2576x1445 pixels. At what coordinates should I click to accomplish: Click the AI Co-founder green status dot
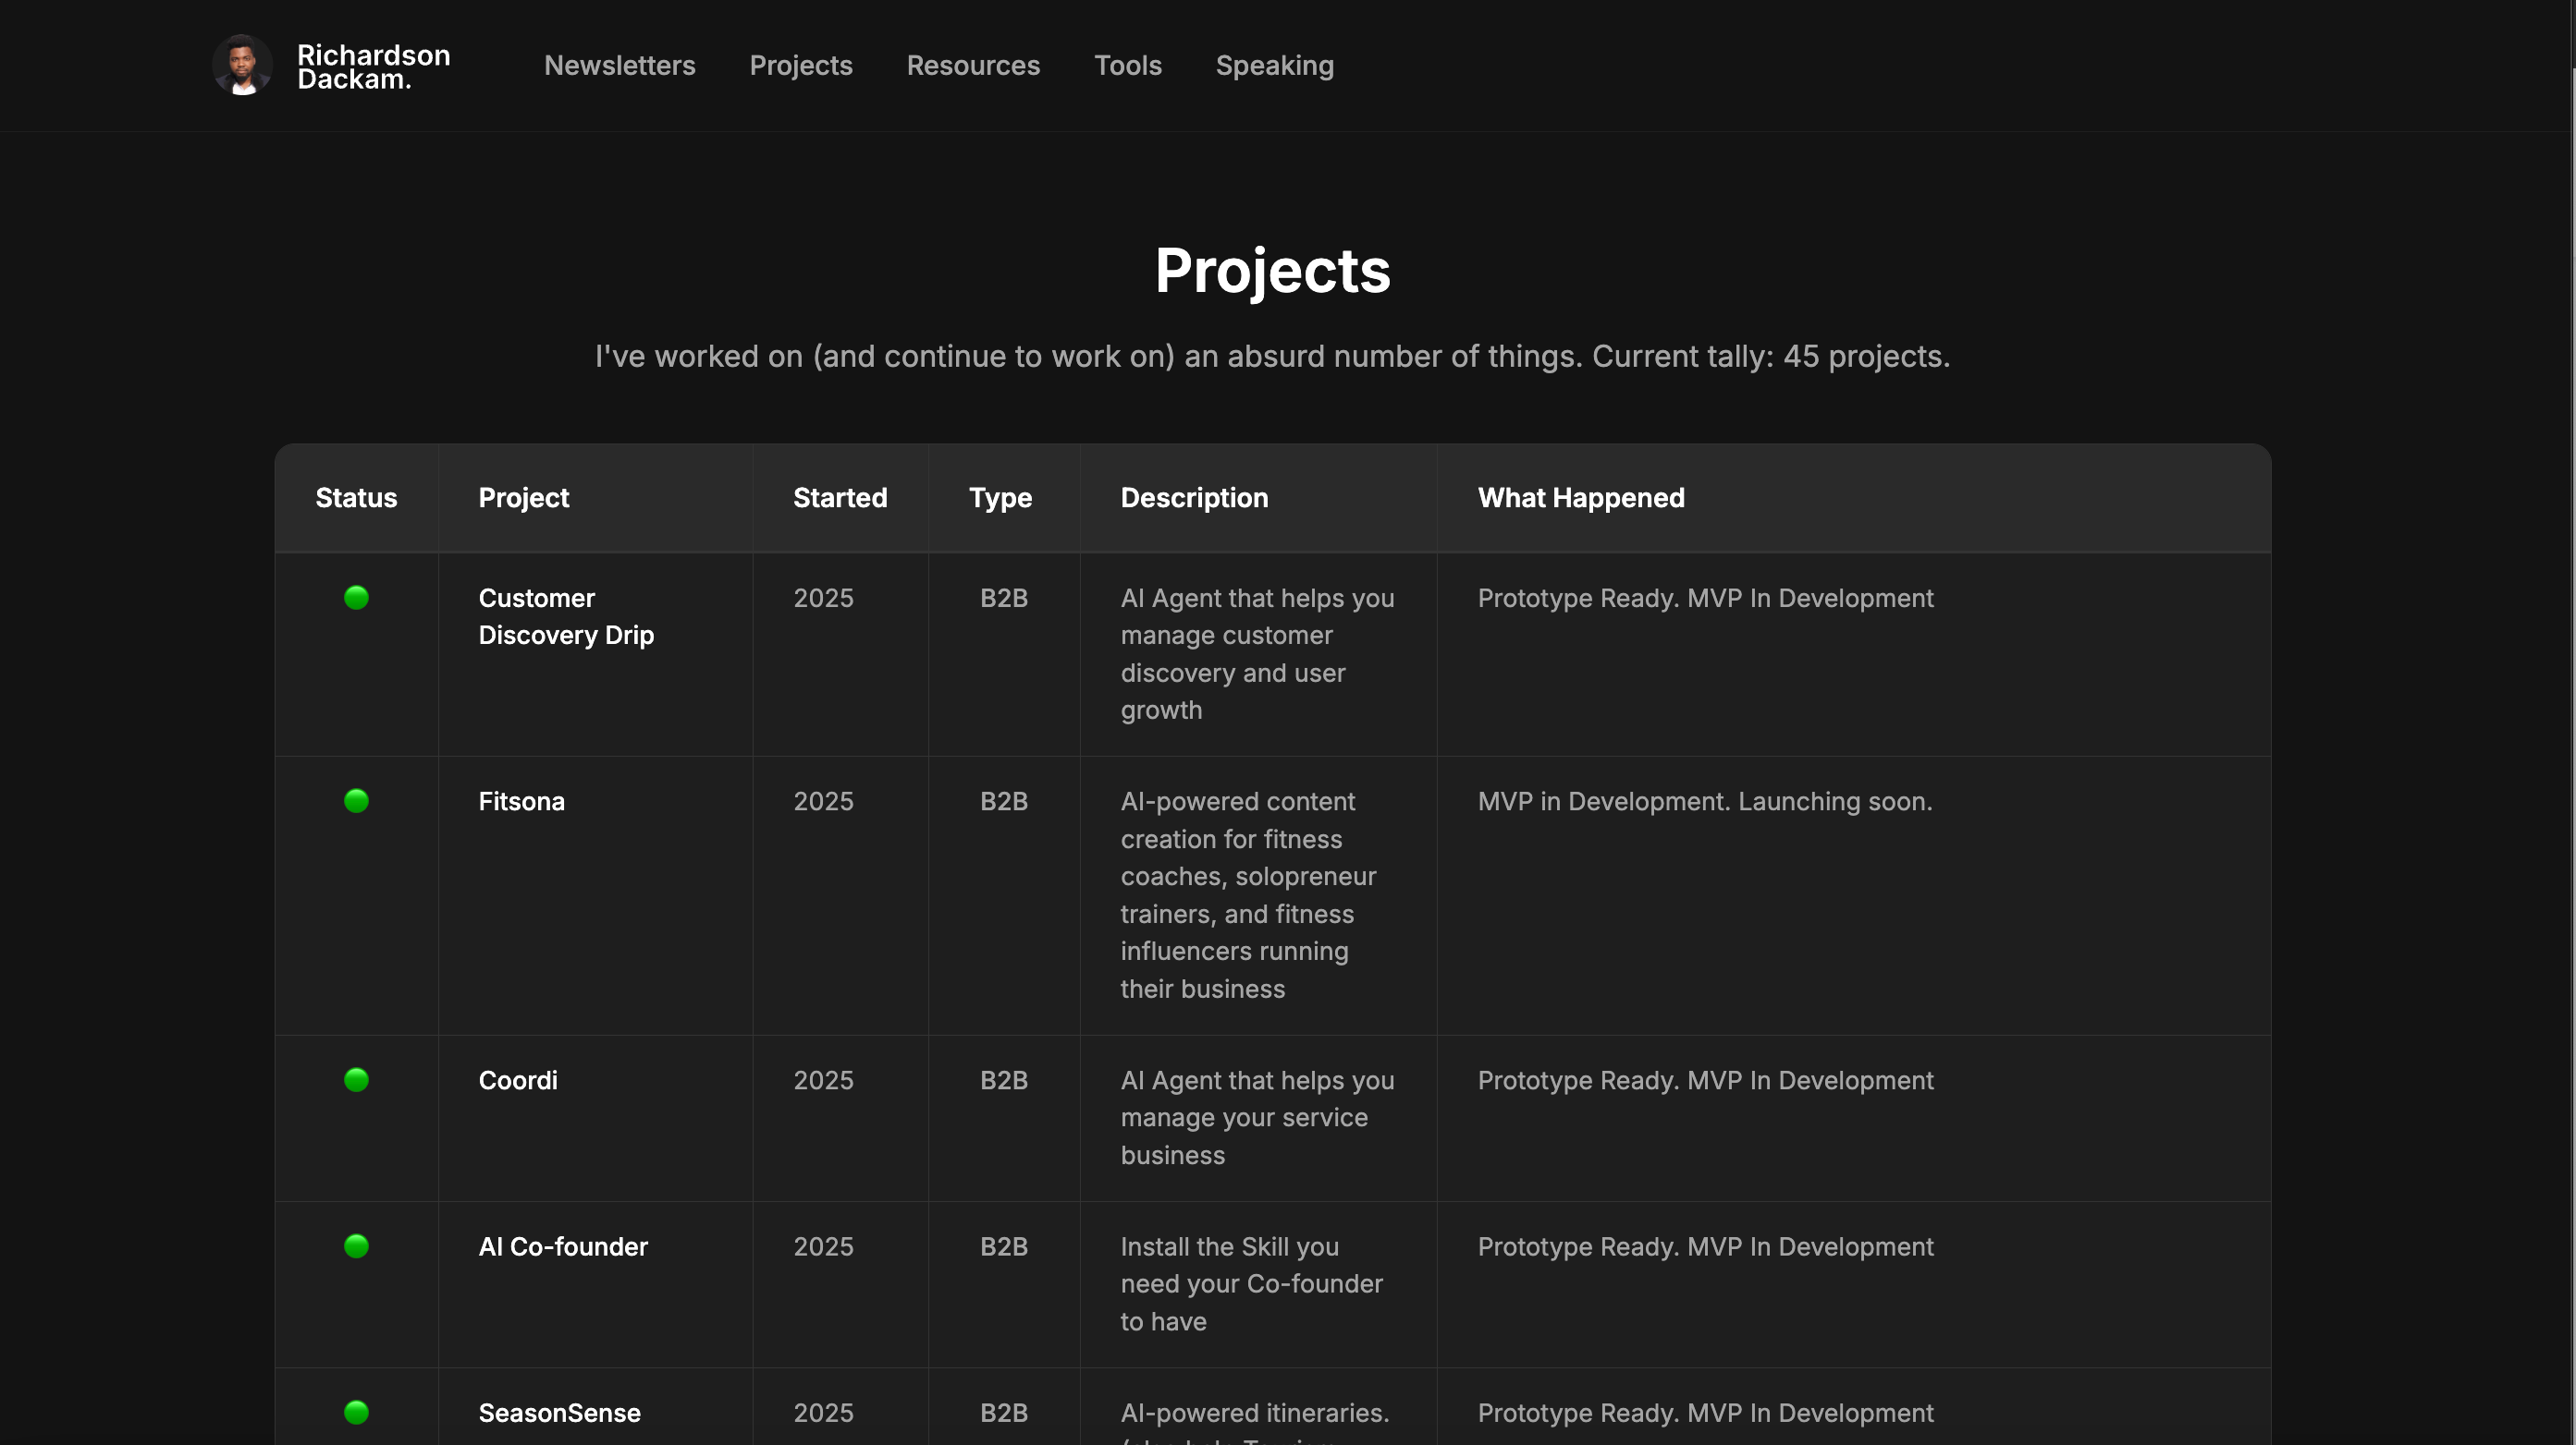tap(356, 1246)
